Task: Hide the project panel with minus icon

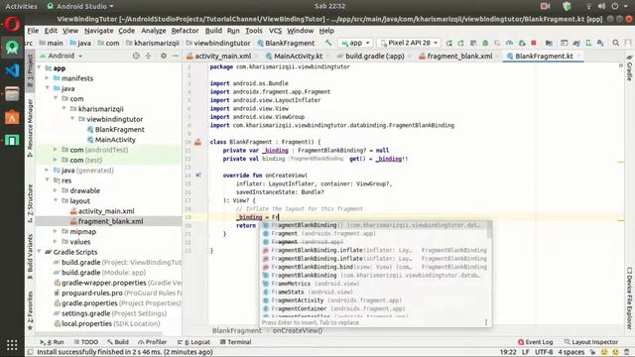Action: (176, 56)
